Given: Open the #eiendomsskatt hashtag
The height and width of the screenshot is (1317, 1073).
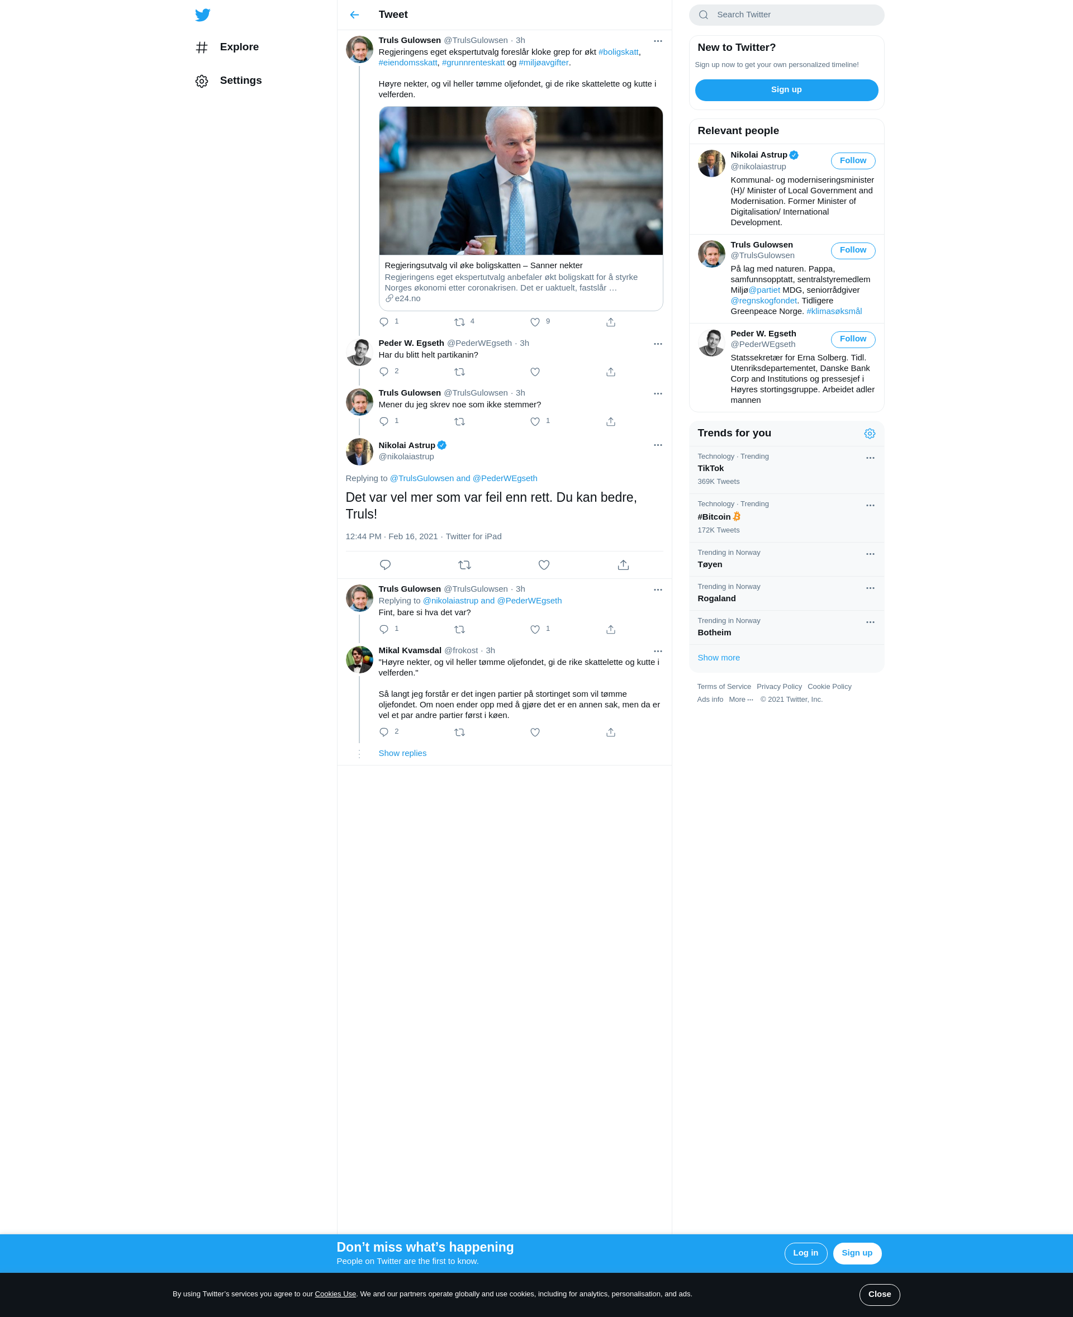Looking at the screenshot, I should coord(407,63).
